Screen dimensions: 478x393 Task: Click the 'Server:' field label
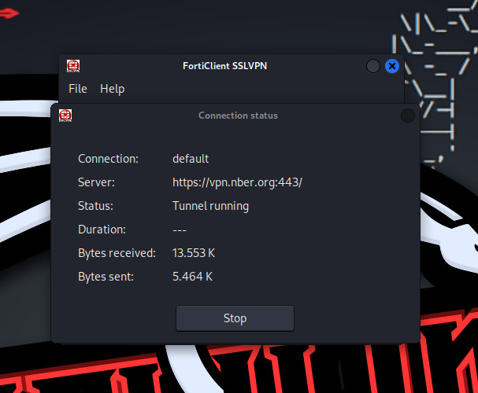(x=96, y=182)
